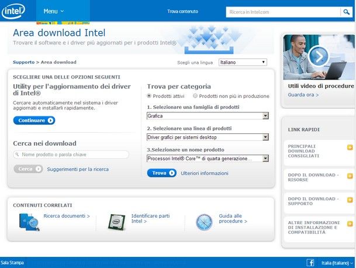Play the procedure video arrow icon
356x268 pixels.
coord(319,57)
